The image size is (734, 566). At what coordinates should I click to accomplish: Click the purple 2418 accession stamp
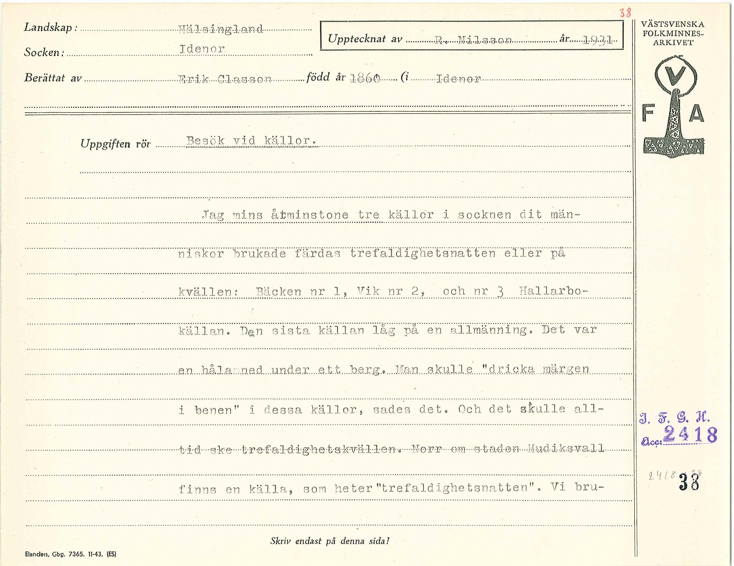[x=691, y=434]
